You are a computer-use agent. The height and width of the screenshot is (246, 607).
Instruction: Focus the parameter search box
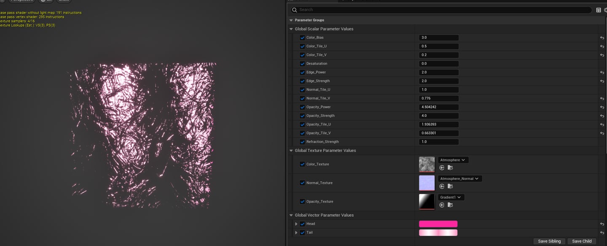coord(443,10)
